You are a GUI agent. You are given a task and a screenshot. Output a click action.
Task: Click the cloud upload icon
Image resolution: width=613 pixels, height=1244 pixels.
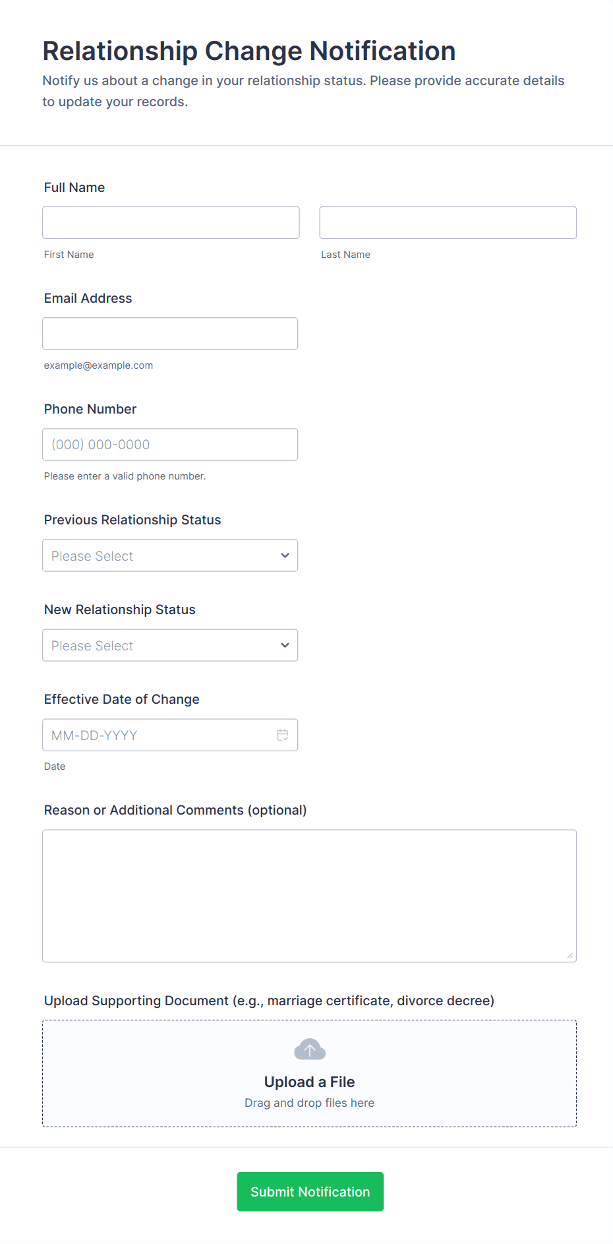(x=310, y=1049)
